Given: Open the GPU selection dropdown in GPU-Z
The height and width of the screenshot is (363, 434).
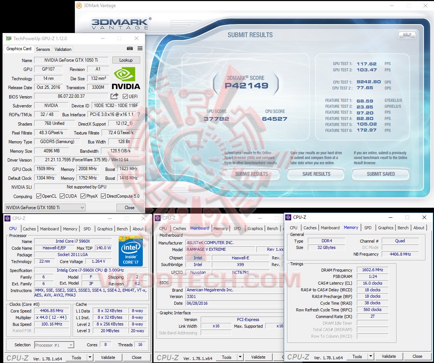Looking at the screenshot, I should [45, 207].
